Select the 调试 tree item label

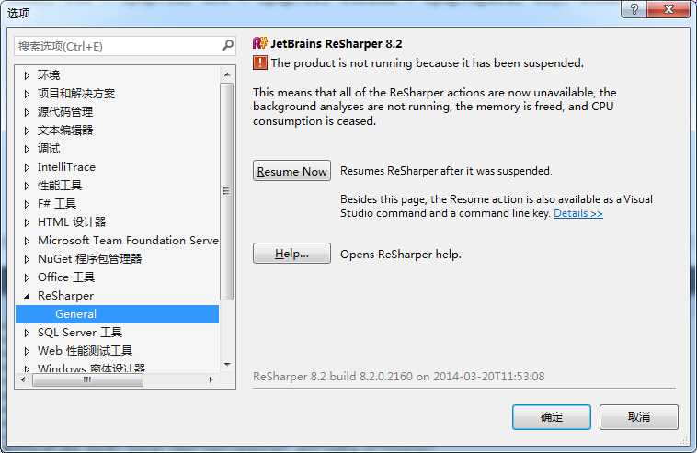49,148
